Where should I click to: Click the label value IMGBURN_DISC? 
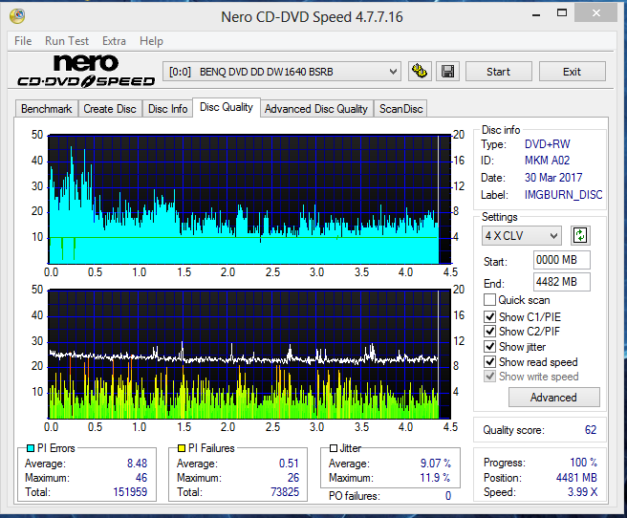[x=563, y=195]
